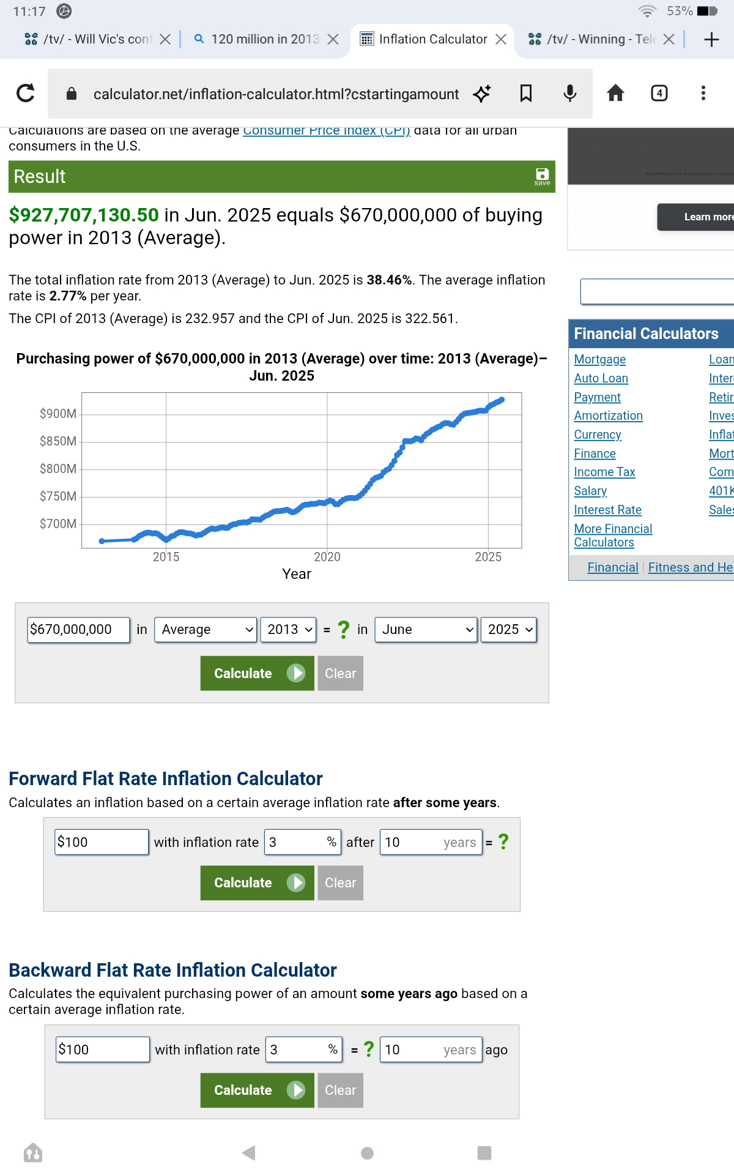Image resolution: width=734 pixels, height=1175 pixels.
Task: Open the Consumer Price Index (CPI) link
Action: 327,130
